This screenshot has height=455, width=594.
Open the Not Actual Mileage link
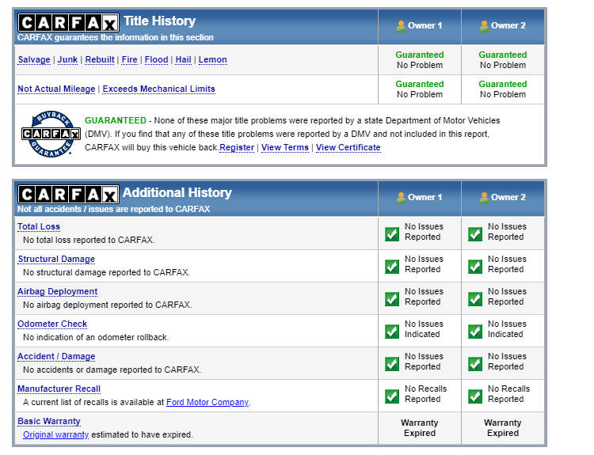pyautogui.click(x=56, y=89)
